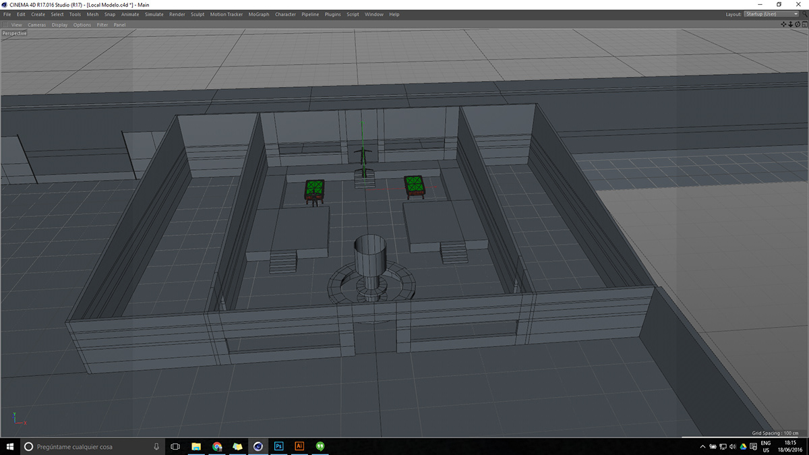Open the viewport Display menu

point(59,25)
